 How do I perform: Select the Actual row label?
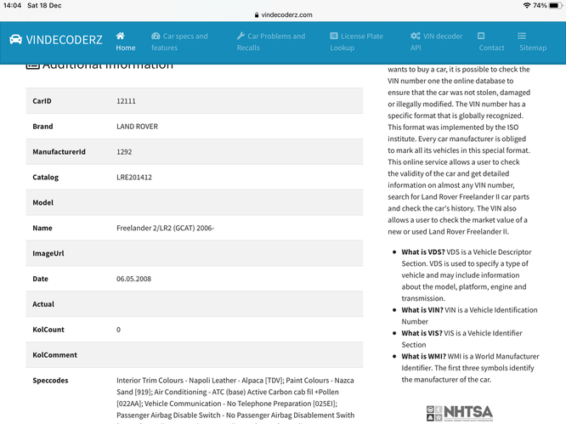tap(43, 304)
